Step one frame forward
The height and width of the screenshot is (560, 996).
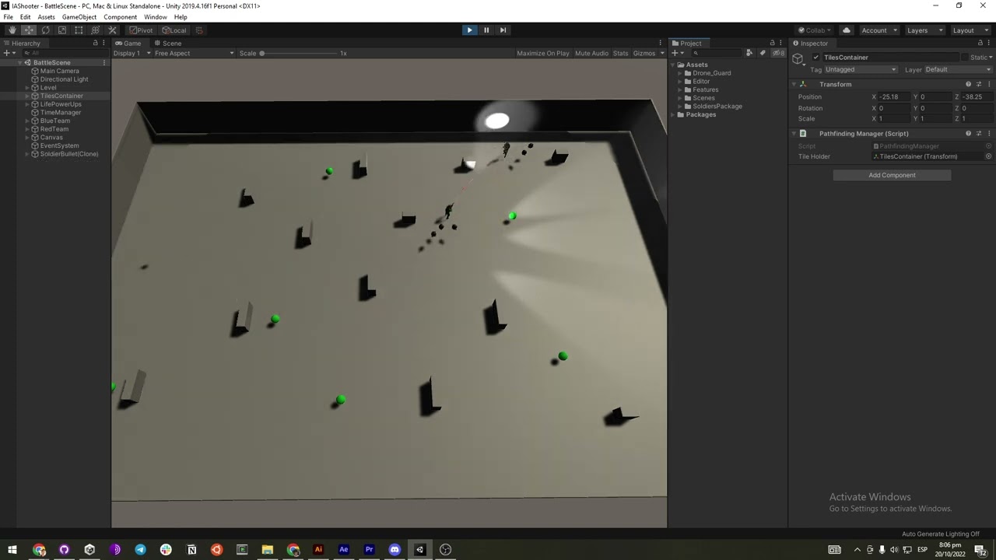tap(503, 30)
